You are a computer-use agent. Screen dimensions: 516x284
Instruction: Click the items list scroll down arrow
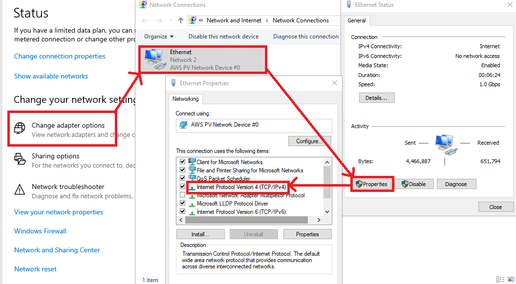click(327, 212)
